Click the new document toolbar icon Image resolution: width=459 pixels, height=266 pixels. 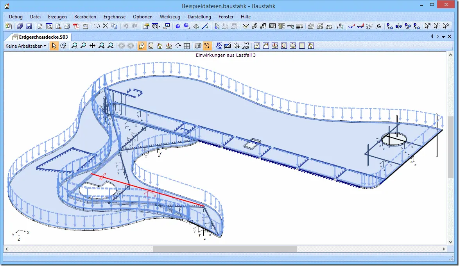click(9, 26)
